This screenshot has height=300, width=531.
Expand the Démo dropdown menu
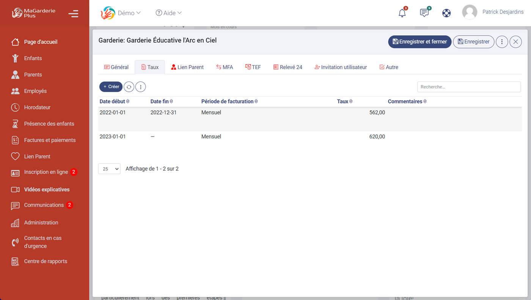pyautogui.click(x=129, y=13)
